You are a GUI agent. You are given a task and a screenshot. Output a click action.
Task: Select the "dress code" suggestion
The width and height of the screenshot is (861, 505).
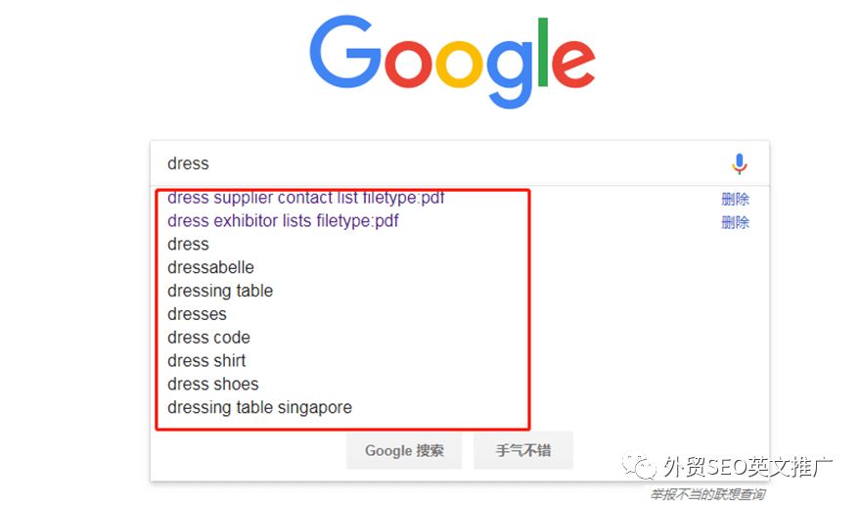tap(208, 338)
